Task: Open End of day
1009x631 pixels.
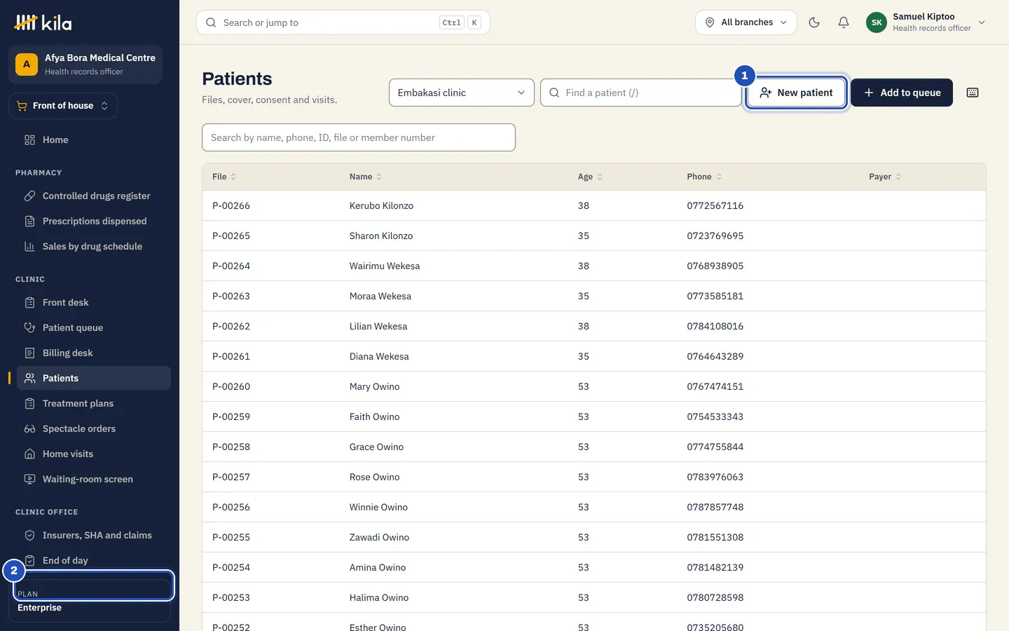Action: (x=94, y=561)
